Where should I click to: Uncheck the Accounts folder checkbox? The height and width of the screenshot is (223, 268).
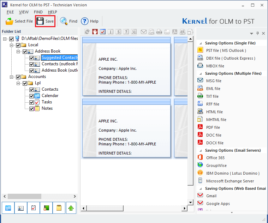click(18, 77)
